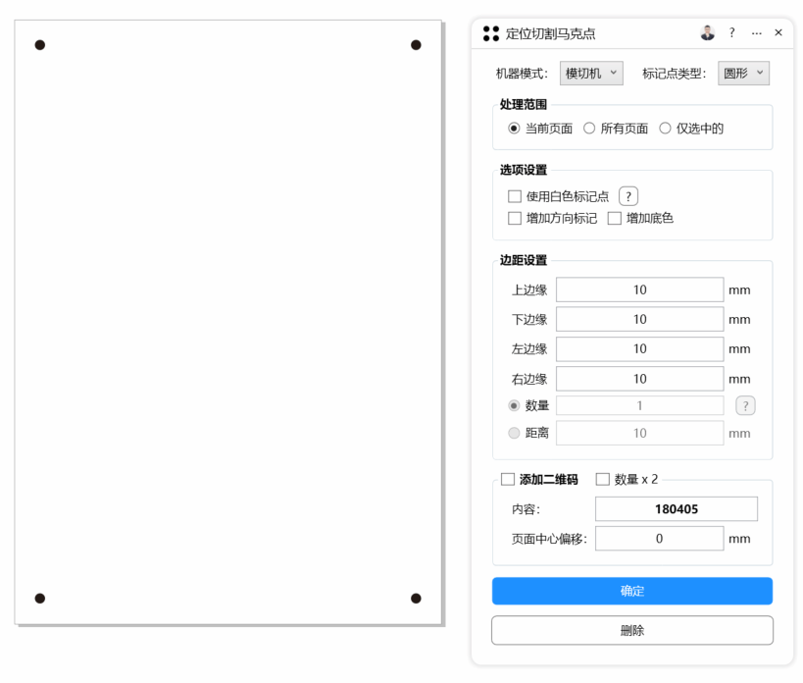The height and width of the screenshot is (683, 803).
Task: Select the 所有页面 radio option
Action: [x=589, y=129]
